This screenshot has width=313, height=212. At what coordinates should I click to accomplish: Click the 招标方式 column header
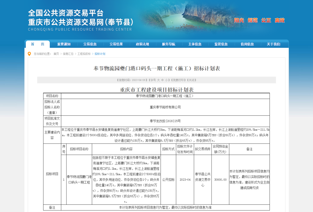click(168, 149)
